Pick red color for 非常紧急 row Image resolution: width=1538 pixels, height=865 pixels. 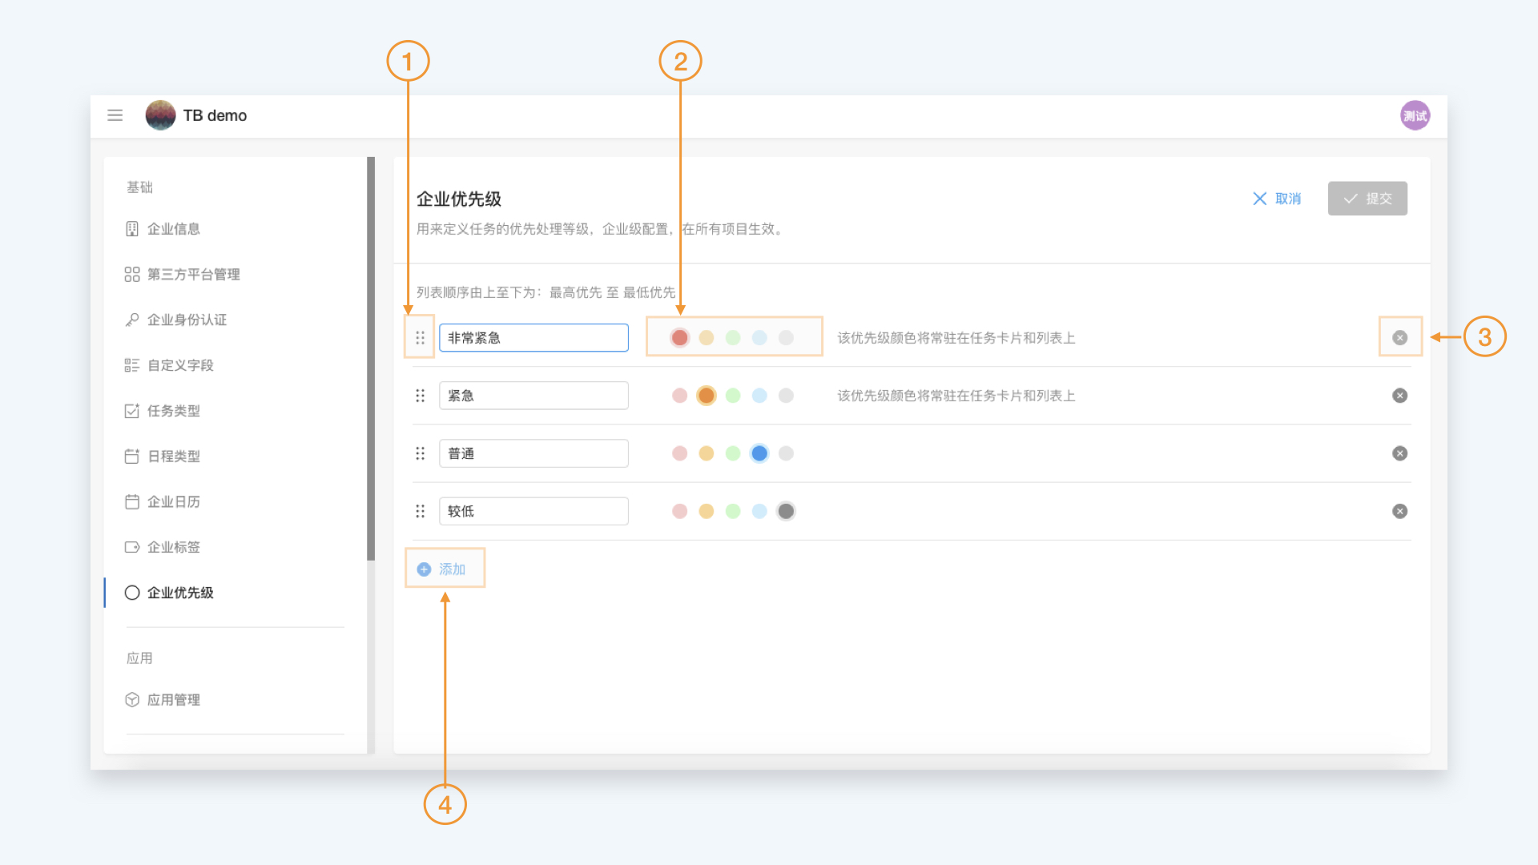click(x=679, y=338)
